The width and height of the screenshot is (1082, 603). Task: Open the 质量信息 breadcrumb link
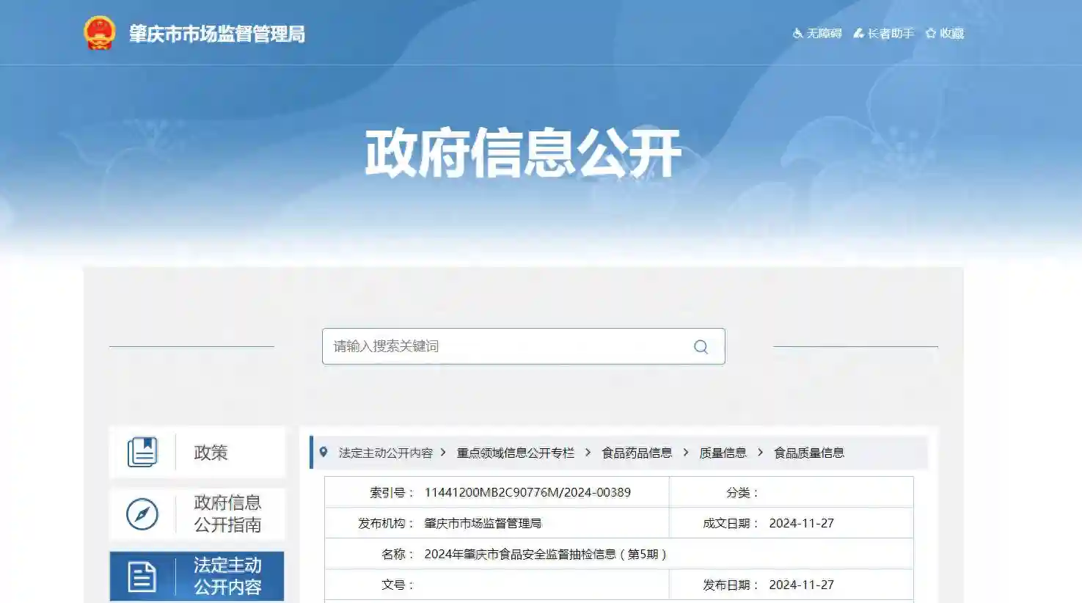pyautogui.click(x=724, y=453)
